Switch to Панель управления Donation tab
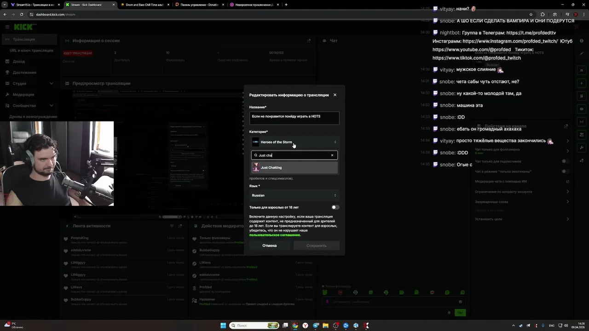 point(200,5)
